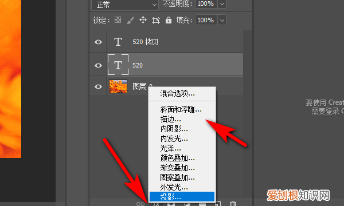Click the link layers chain icon

pos(140,204)
